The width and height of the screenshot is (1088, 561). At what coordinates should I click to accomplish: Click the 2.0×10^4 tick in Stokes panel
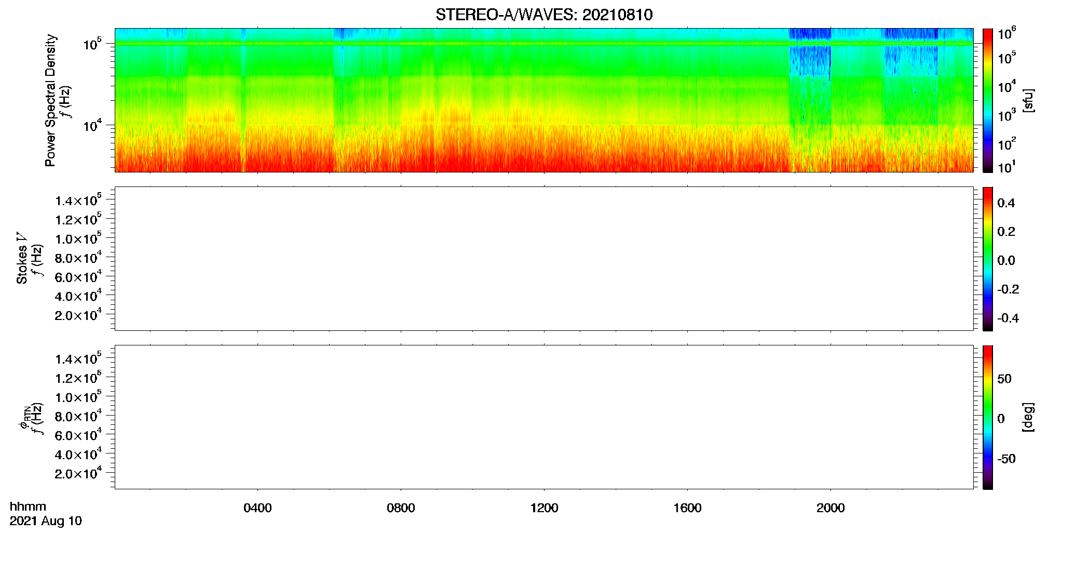tap(78, 315)
